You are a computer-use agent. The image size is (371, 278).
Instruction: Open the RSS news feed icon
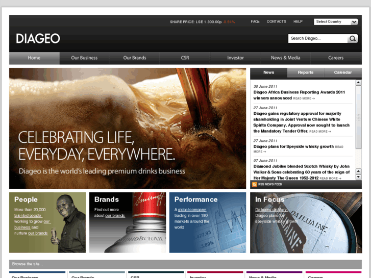pyautogui.click(x=254, y=184)
